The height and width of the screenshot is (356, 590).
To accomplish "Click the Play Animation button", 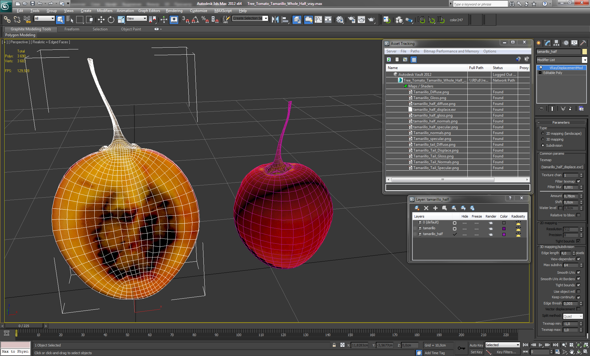I will click(x=541, y=345).
